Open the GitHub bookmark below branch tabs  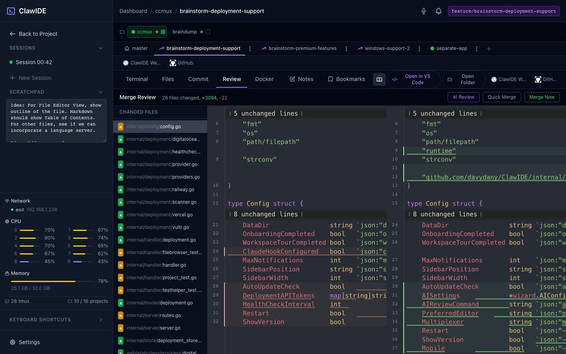click(x=182, y=63)
